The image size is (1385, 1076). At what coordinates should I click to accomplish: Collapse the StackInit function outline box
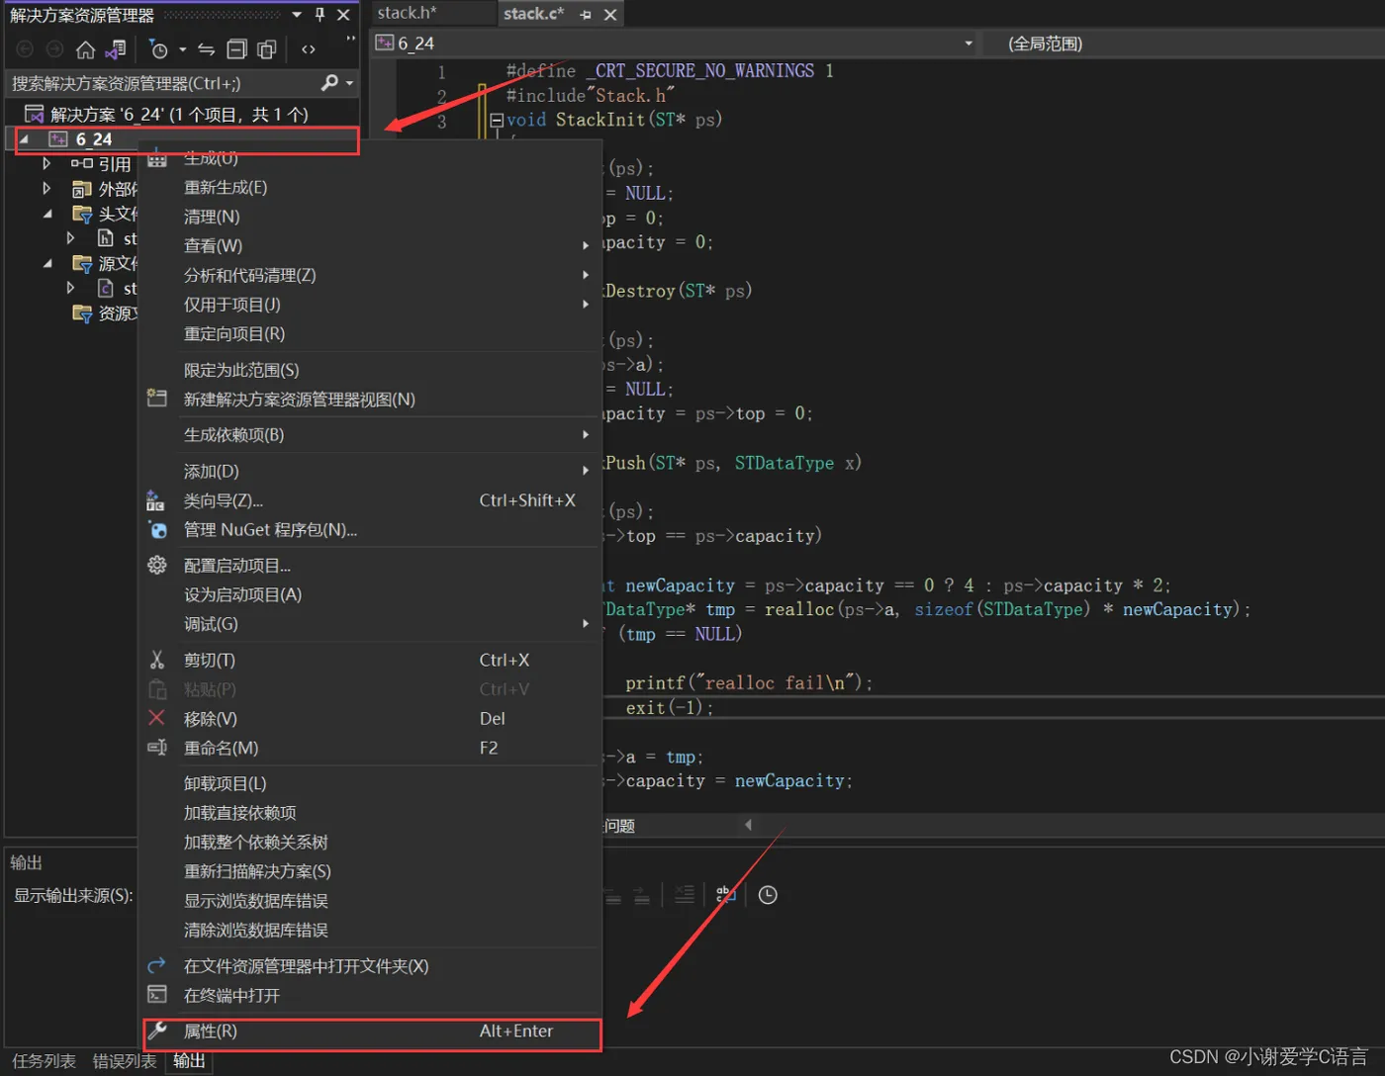[x=497, y=120]
